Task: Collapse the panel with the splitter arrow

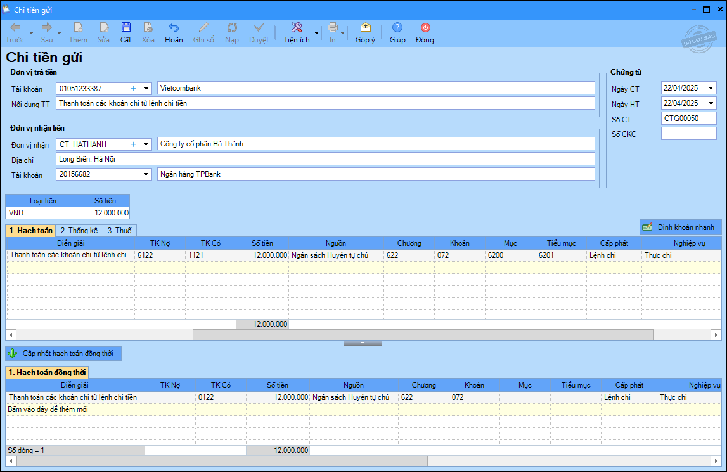Action: pos(363,343)
